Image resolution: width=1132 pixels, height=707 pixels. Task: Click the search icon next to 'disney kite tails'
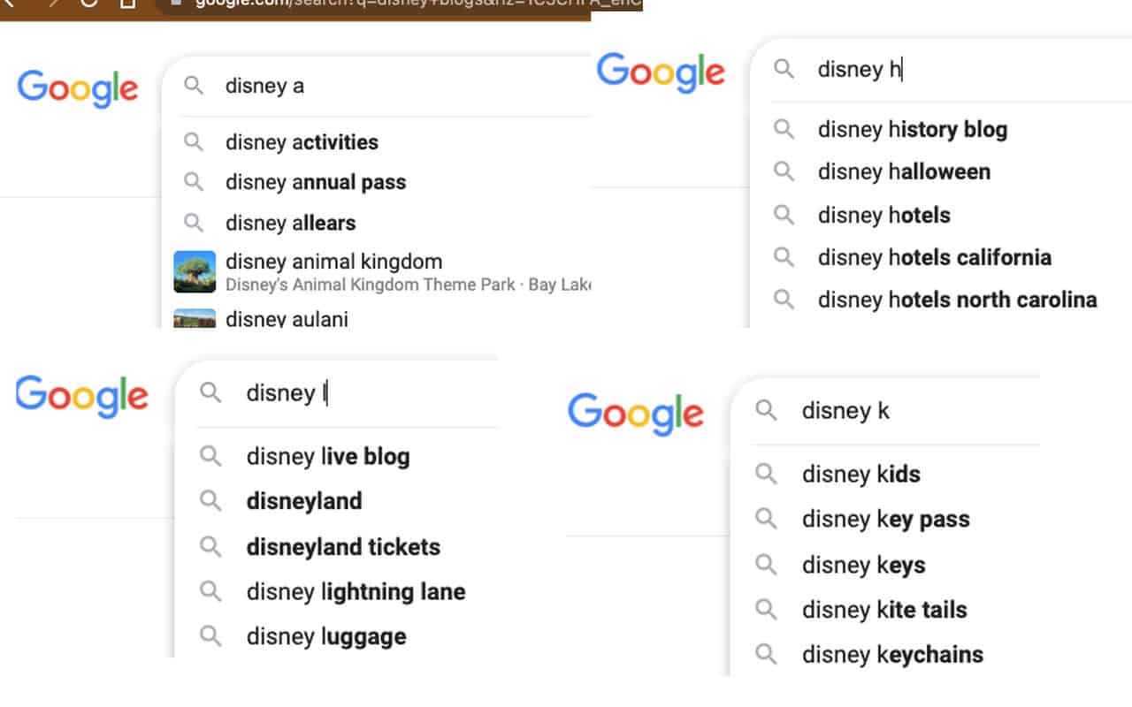click(x=766, y=610)
